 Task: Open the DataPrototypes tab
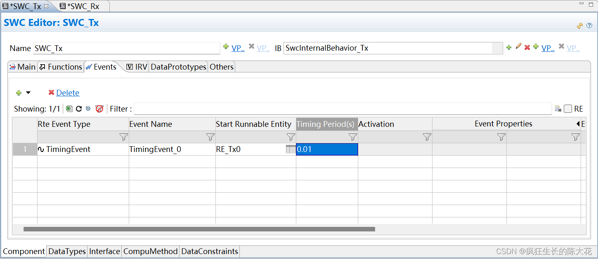coord(178,66)
